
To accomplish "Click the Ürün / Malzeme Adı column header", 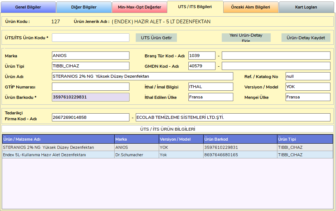I will 59,139.
